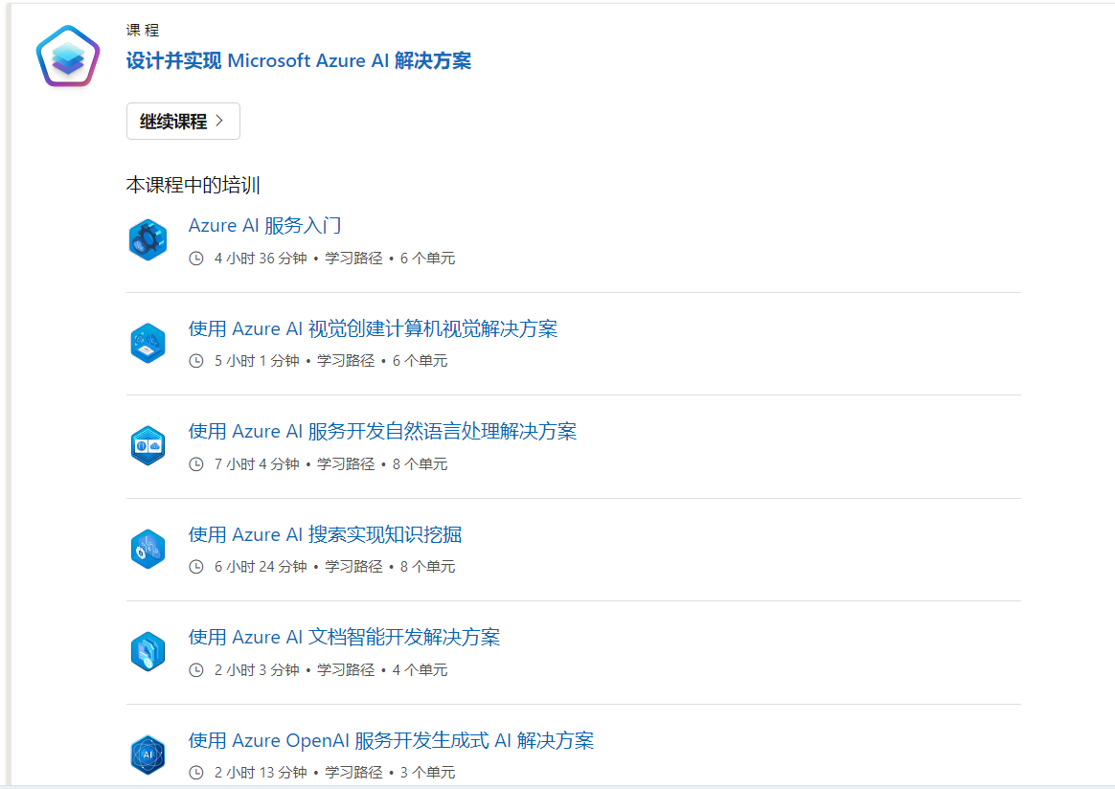Viewport: 1115px width, 789px height.
Task: Open 使用 Azure AI 文档智能开发解决方案 link
Action: (x=344, y=638)
